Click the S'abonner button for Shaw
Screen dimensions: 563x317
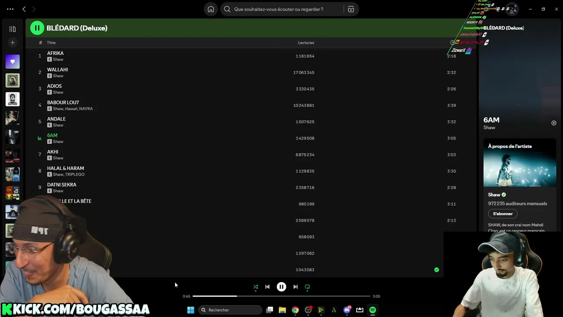[x=503, y=214]
